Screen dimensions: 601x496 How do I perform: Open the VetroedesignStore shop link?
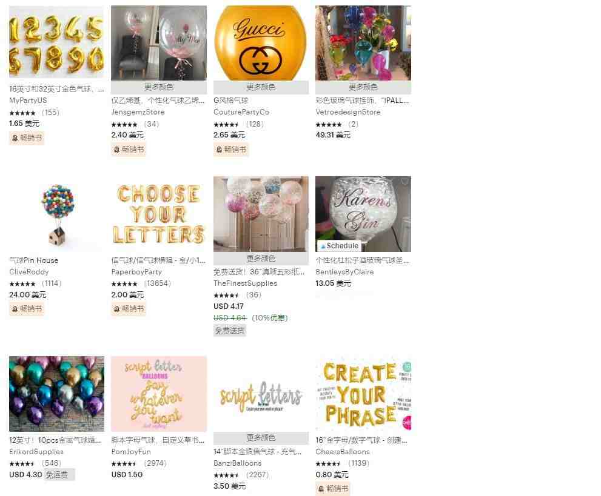[348, 112]
